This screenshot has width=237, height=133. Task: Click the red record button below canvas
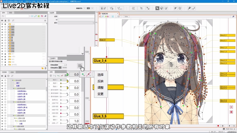(218, 126)
